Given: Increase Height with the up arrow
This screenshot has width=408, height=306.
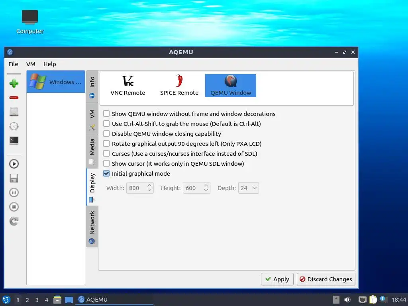Looking at the screenshot, I should pos(206,186).
